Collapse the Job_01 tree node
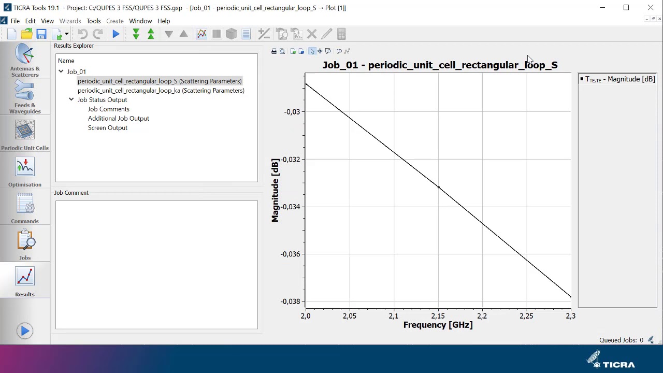 coord(61,71)
